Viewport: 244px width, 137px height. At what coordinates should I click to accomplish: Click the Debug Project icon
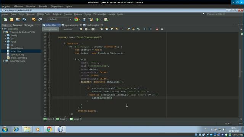(x=106, y=19)
